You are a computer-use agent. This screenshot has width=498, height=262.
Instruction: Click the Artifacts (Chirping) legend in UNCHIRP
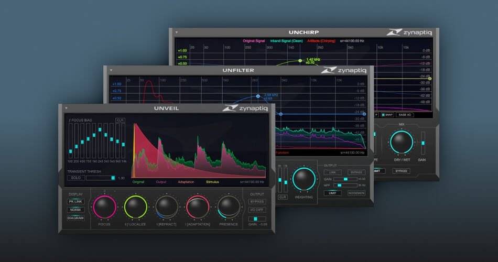pyautogui.click(x=321, y=41)
